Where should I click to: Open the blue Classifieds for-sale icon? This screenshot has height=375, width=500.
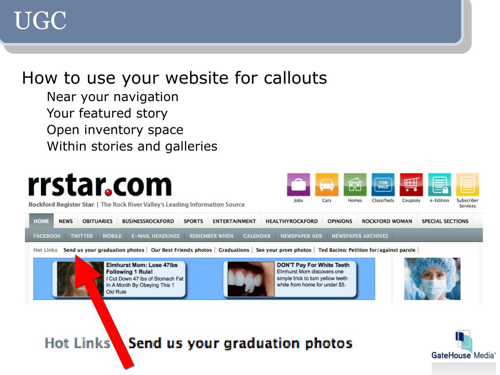point(383,184)
